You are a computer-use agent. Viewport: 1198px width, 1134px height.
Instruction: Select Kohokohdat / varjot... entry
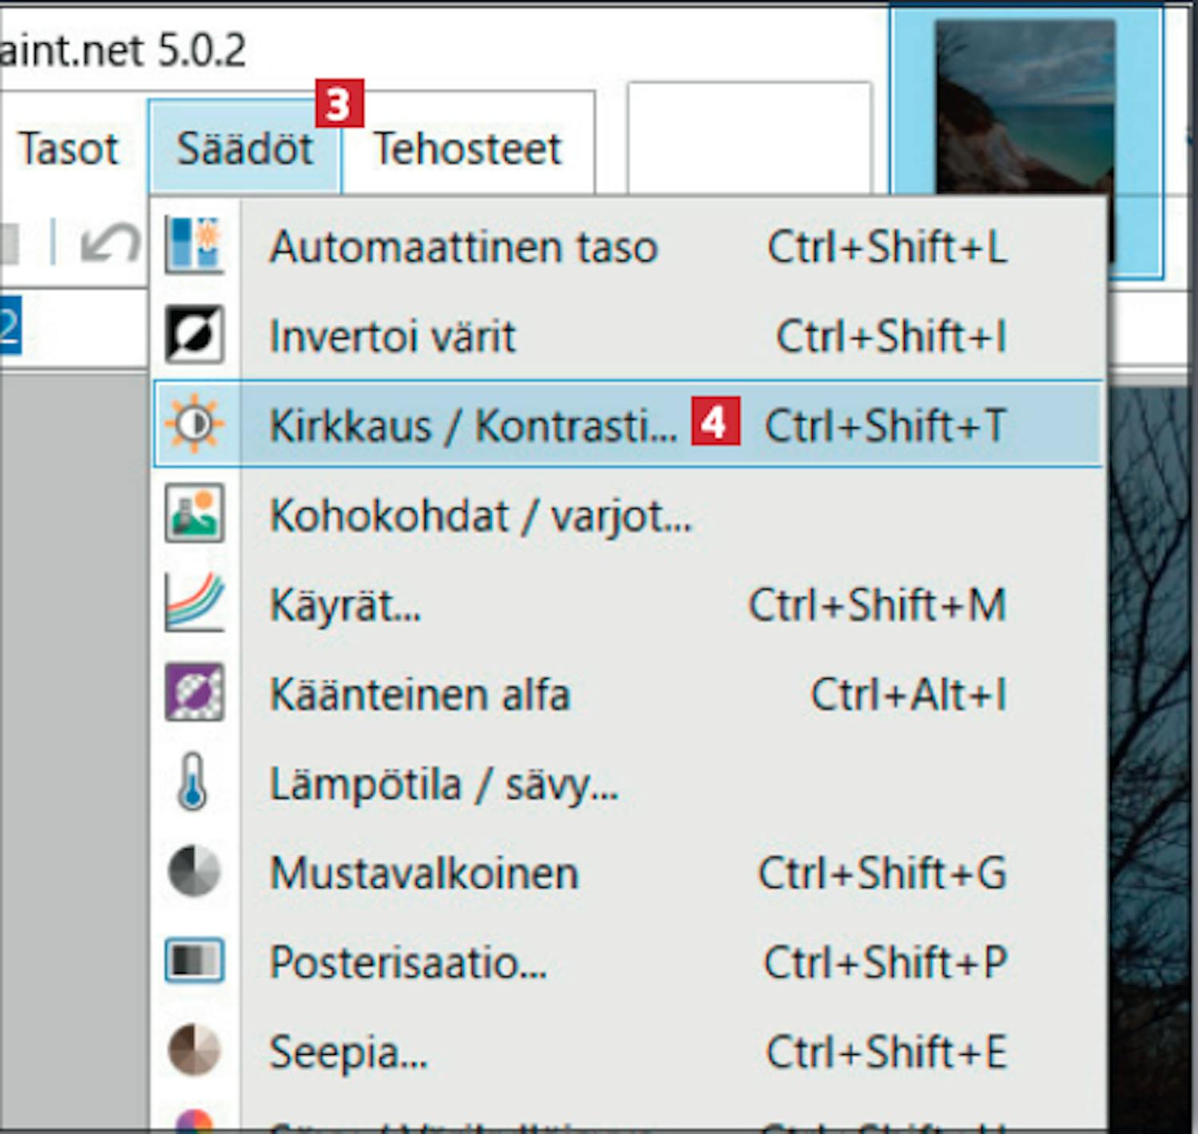(x=481, y=516)
